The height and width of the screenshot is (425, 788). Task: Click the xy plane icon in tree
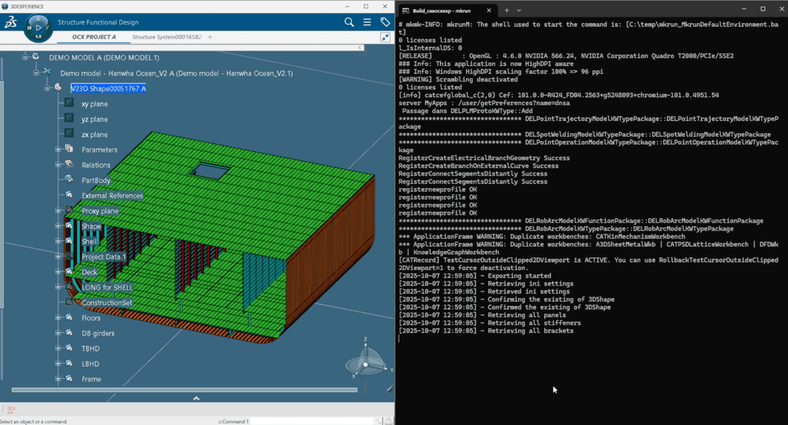coord(69,104)
